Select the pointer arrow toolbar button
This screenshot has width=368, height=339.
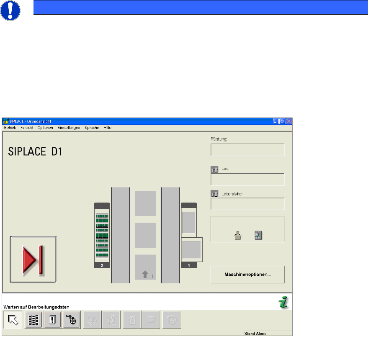coord(13,320)
